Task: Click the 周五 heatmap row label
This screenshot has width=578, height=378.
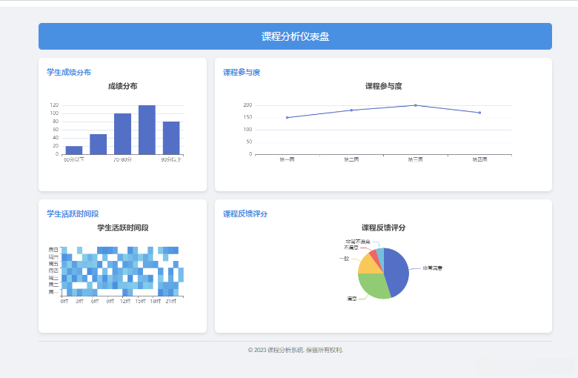Action: point(53,264)
